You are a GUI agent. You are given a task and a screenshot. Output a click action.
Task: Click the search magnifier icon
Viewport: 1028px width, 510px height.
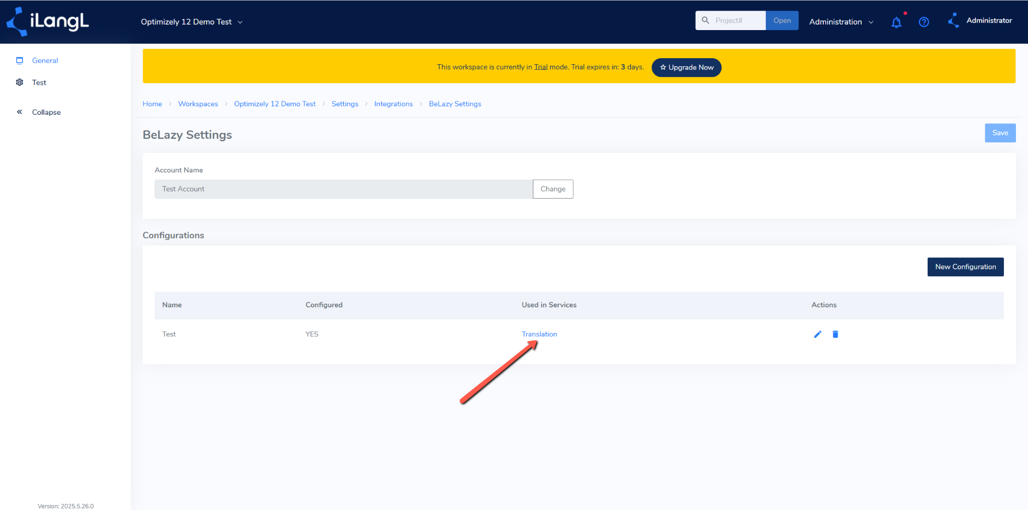(x=705, y=21)
